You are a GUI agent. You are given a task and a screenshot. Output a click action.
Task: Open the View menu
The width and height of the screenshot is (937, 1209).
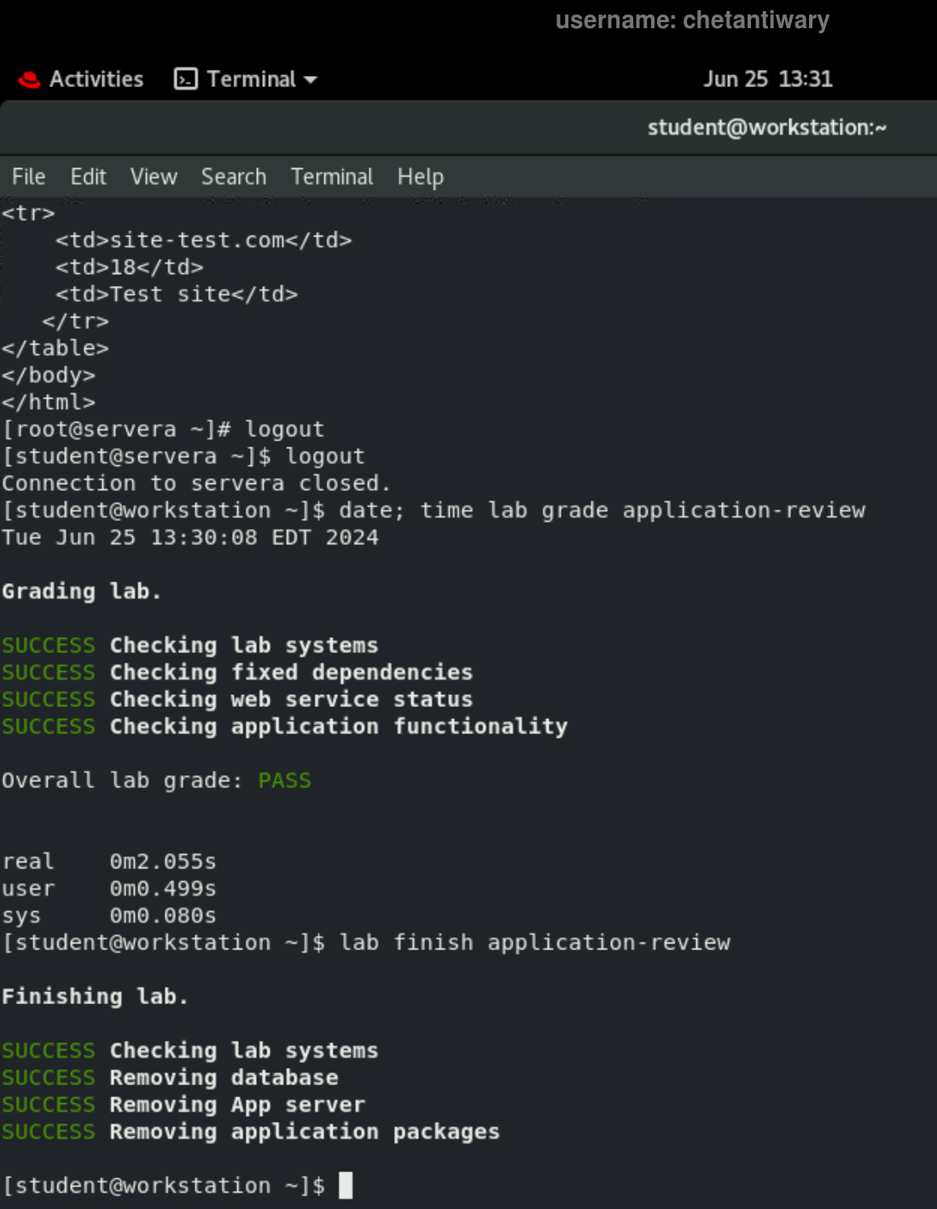coord(154,177)
